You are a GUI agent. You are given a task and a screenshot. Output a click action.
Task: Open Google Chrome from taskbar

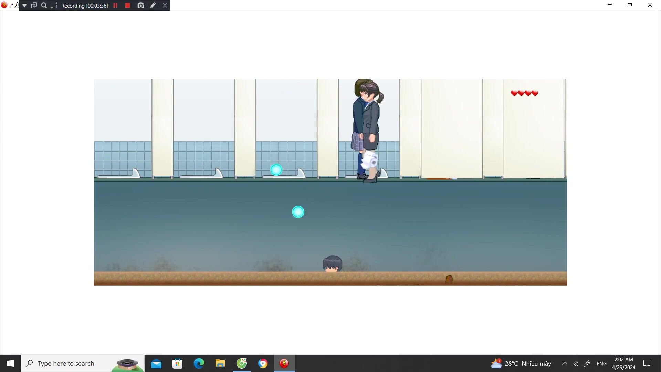point(263,363)
